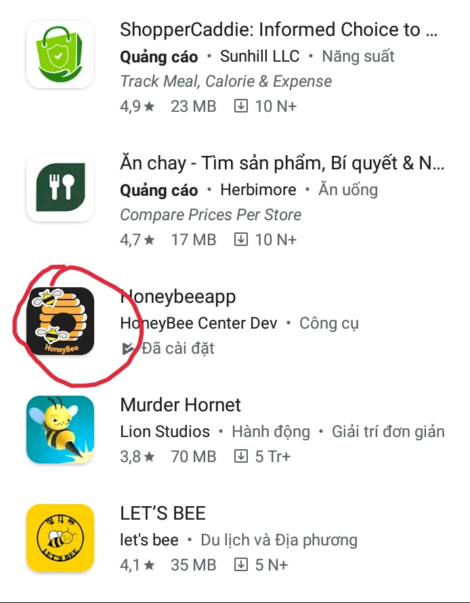Click ShopperCaddie's download icon beside 10 N+
Screen dimensions: 470x603
click(x=241, y=106)
